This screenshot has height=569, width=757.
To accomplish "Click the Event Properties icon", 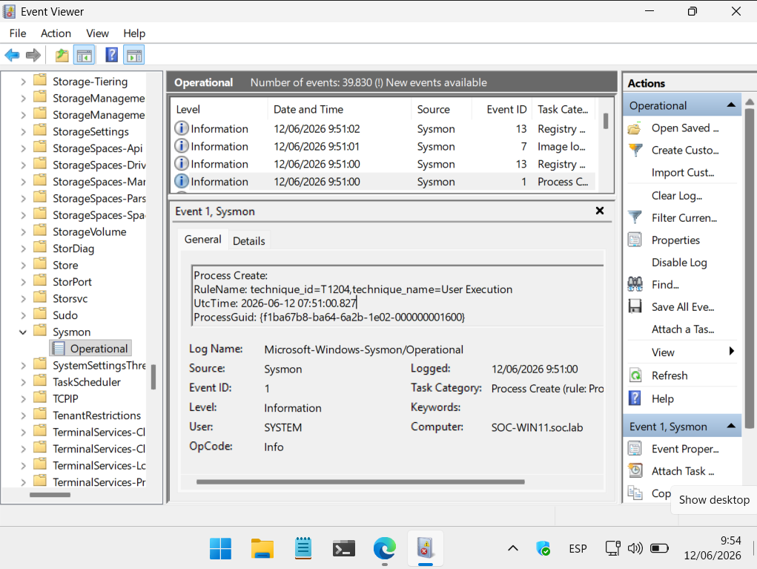I will point(635,449).
